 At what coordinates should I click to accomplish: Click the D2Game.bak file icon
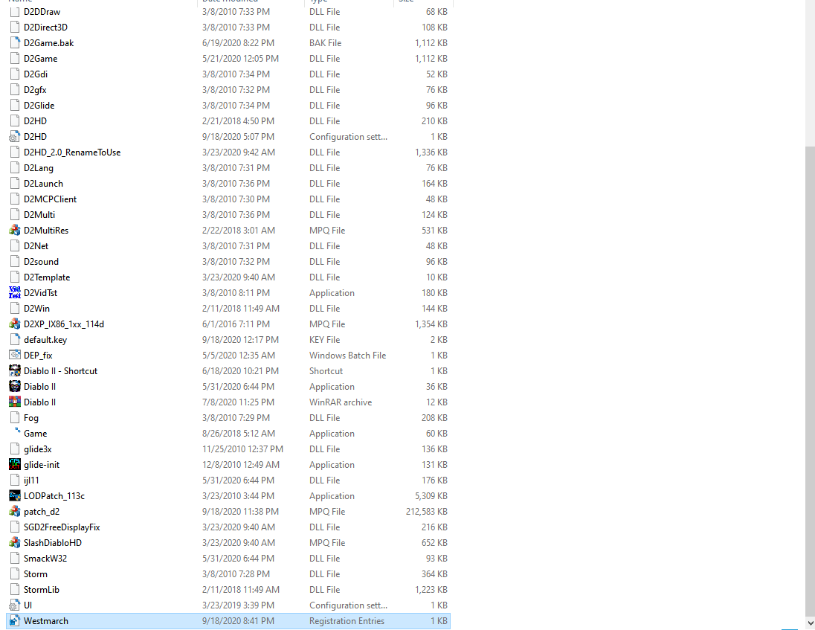click(x=15, y=42)
